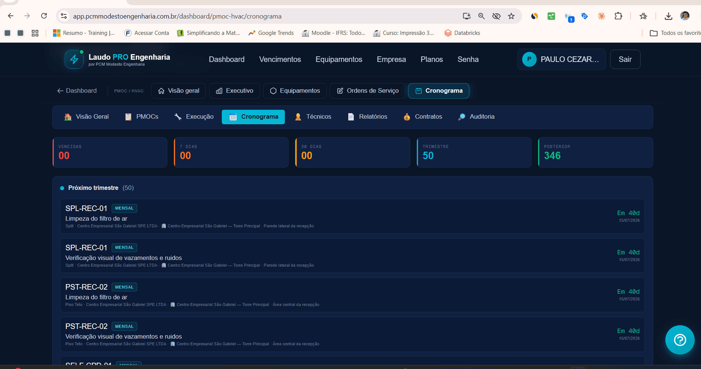701x369 pixels.
Task: Switch to the Contratos sub-tab
Action: point(423,117)
